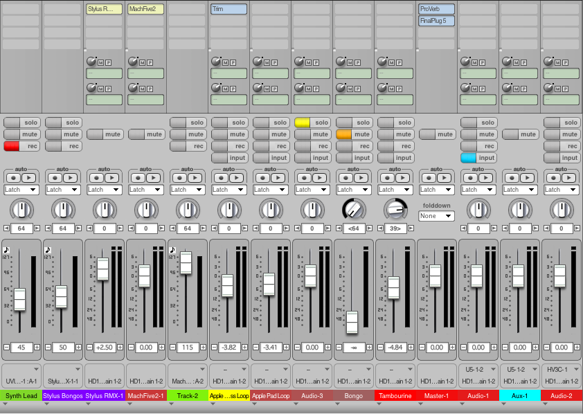Click triangle below Master-1 track name
This screenshot has width=583, height=414.
click(420, 404)
